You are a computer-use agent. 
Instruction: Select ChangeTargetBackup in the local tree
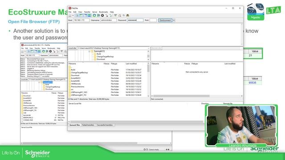[105, 56]
